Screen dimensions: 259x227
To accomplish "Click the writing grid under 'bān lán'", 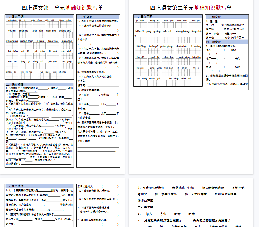I will 195,62.
